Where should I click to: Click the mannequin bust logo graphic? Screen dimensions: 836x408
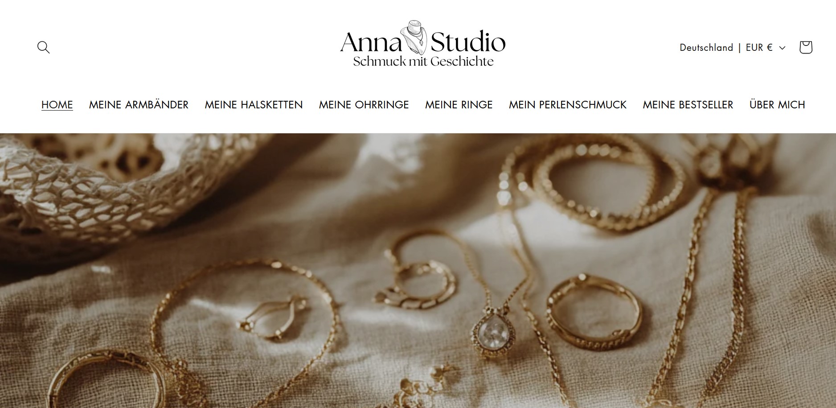[x=416, y=33]
